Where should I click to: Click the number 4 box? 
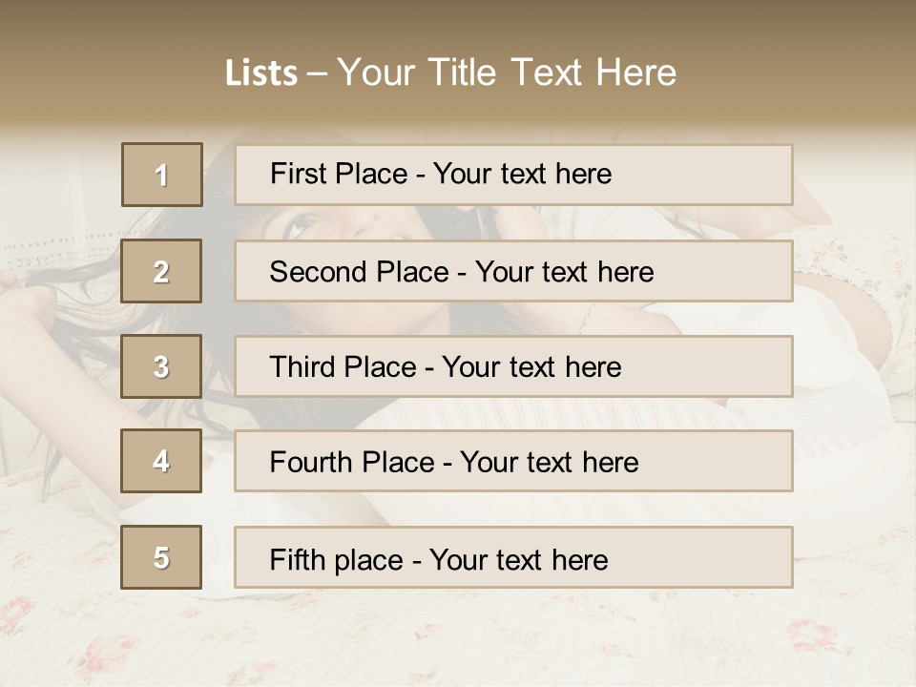pyautogui.click(x=161, y=461)
